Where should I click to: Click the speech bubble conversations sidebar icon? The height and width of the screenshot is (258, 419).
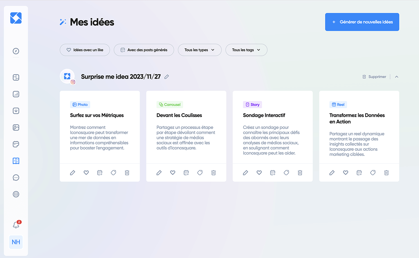(16, 177)
